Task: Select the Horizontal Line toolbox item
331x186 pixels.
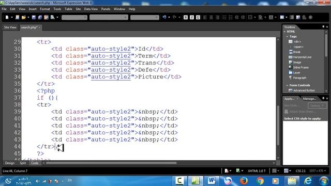Action: (302, 57)
